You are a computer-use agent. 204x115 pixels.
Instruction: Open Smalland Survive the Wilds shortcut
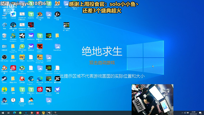[13, 37]
